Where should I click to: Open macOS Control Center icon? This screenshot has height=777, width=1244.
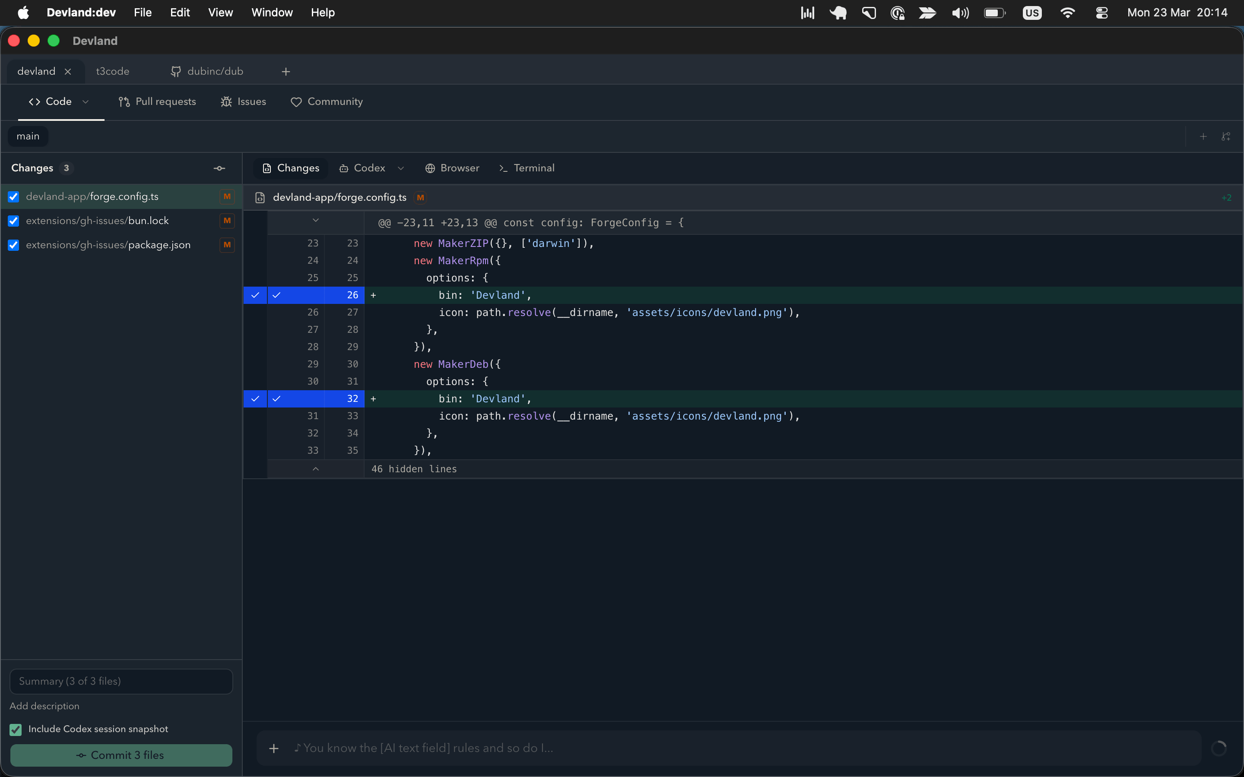tap(1101, 13)
